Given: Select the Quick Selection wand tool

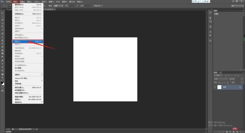Looking at the screenshot, I should point(2,23).
